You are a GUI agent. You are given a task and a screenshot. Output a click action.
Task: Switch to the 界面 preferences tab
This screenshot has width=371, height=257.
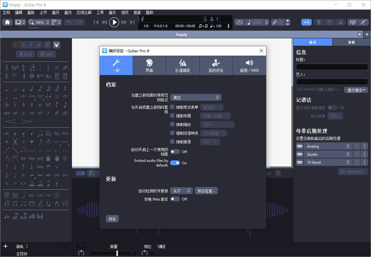point(149,65)
